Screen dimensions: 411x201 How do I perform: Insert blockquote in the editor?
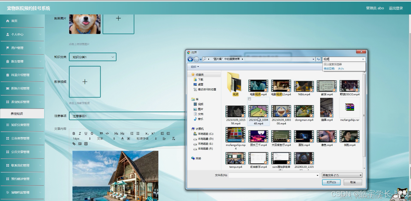101,134
